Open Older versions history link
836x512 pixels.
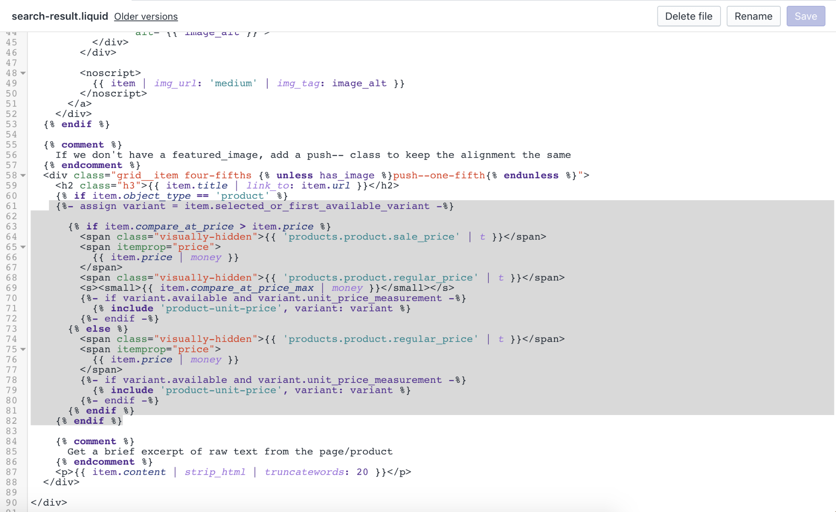coord(146,16)
